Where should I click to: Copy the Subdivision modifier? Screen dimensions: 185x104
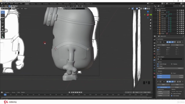click(x=177, y=85)
